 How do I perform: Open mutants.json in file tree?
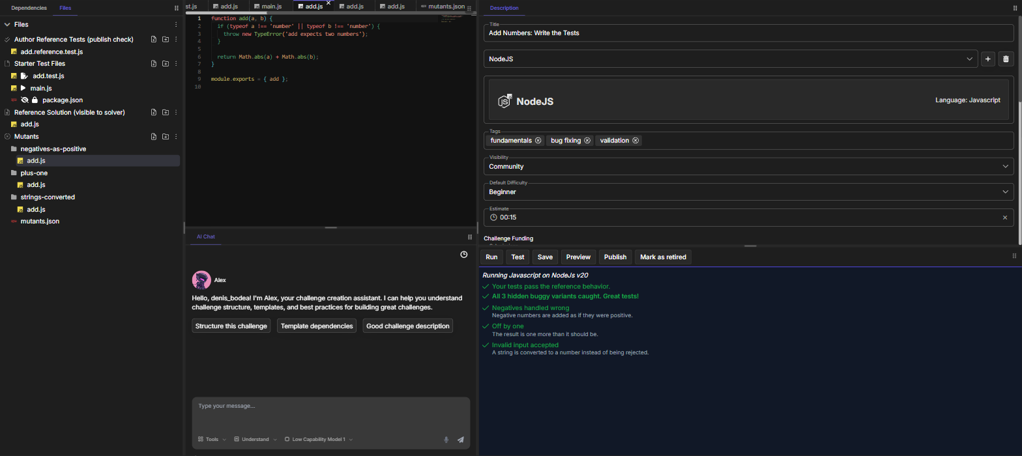40,221
